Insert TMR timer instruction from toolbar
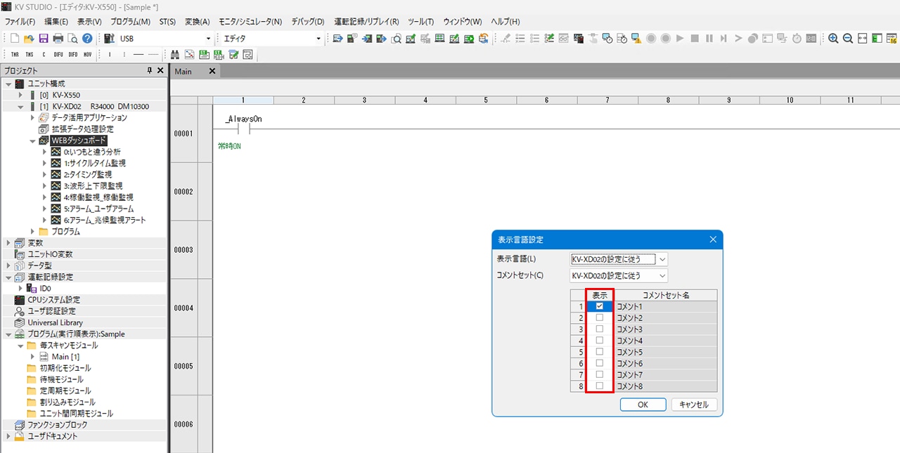Screen dimensions: 900x453 point(15,54)
